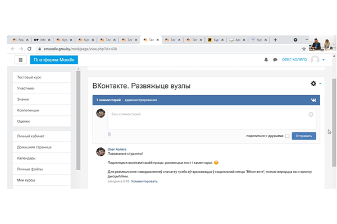
Task: Open a new browser tab with the plus button
Action: click(x=275, y=40)
